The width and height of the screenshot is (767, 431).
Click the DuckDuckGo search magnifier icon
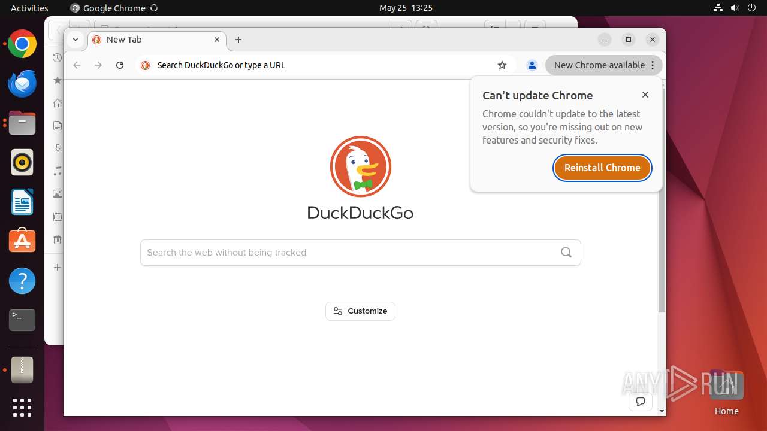566,253
